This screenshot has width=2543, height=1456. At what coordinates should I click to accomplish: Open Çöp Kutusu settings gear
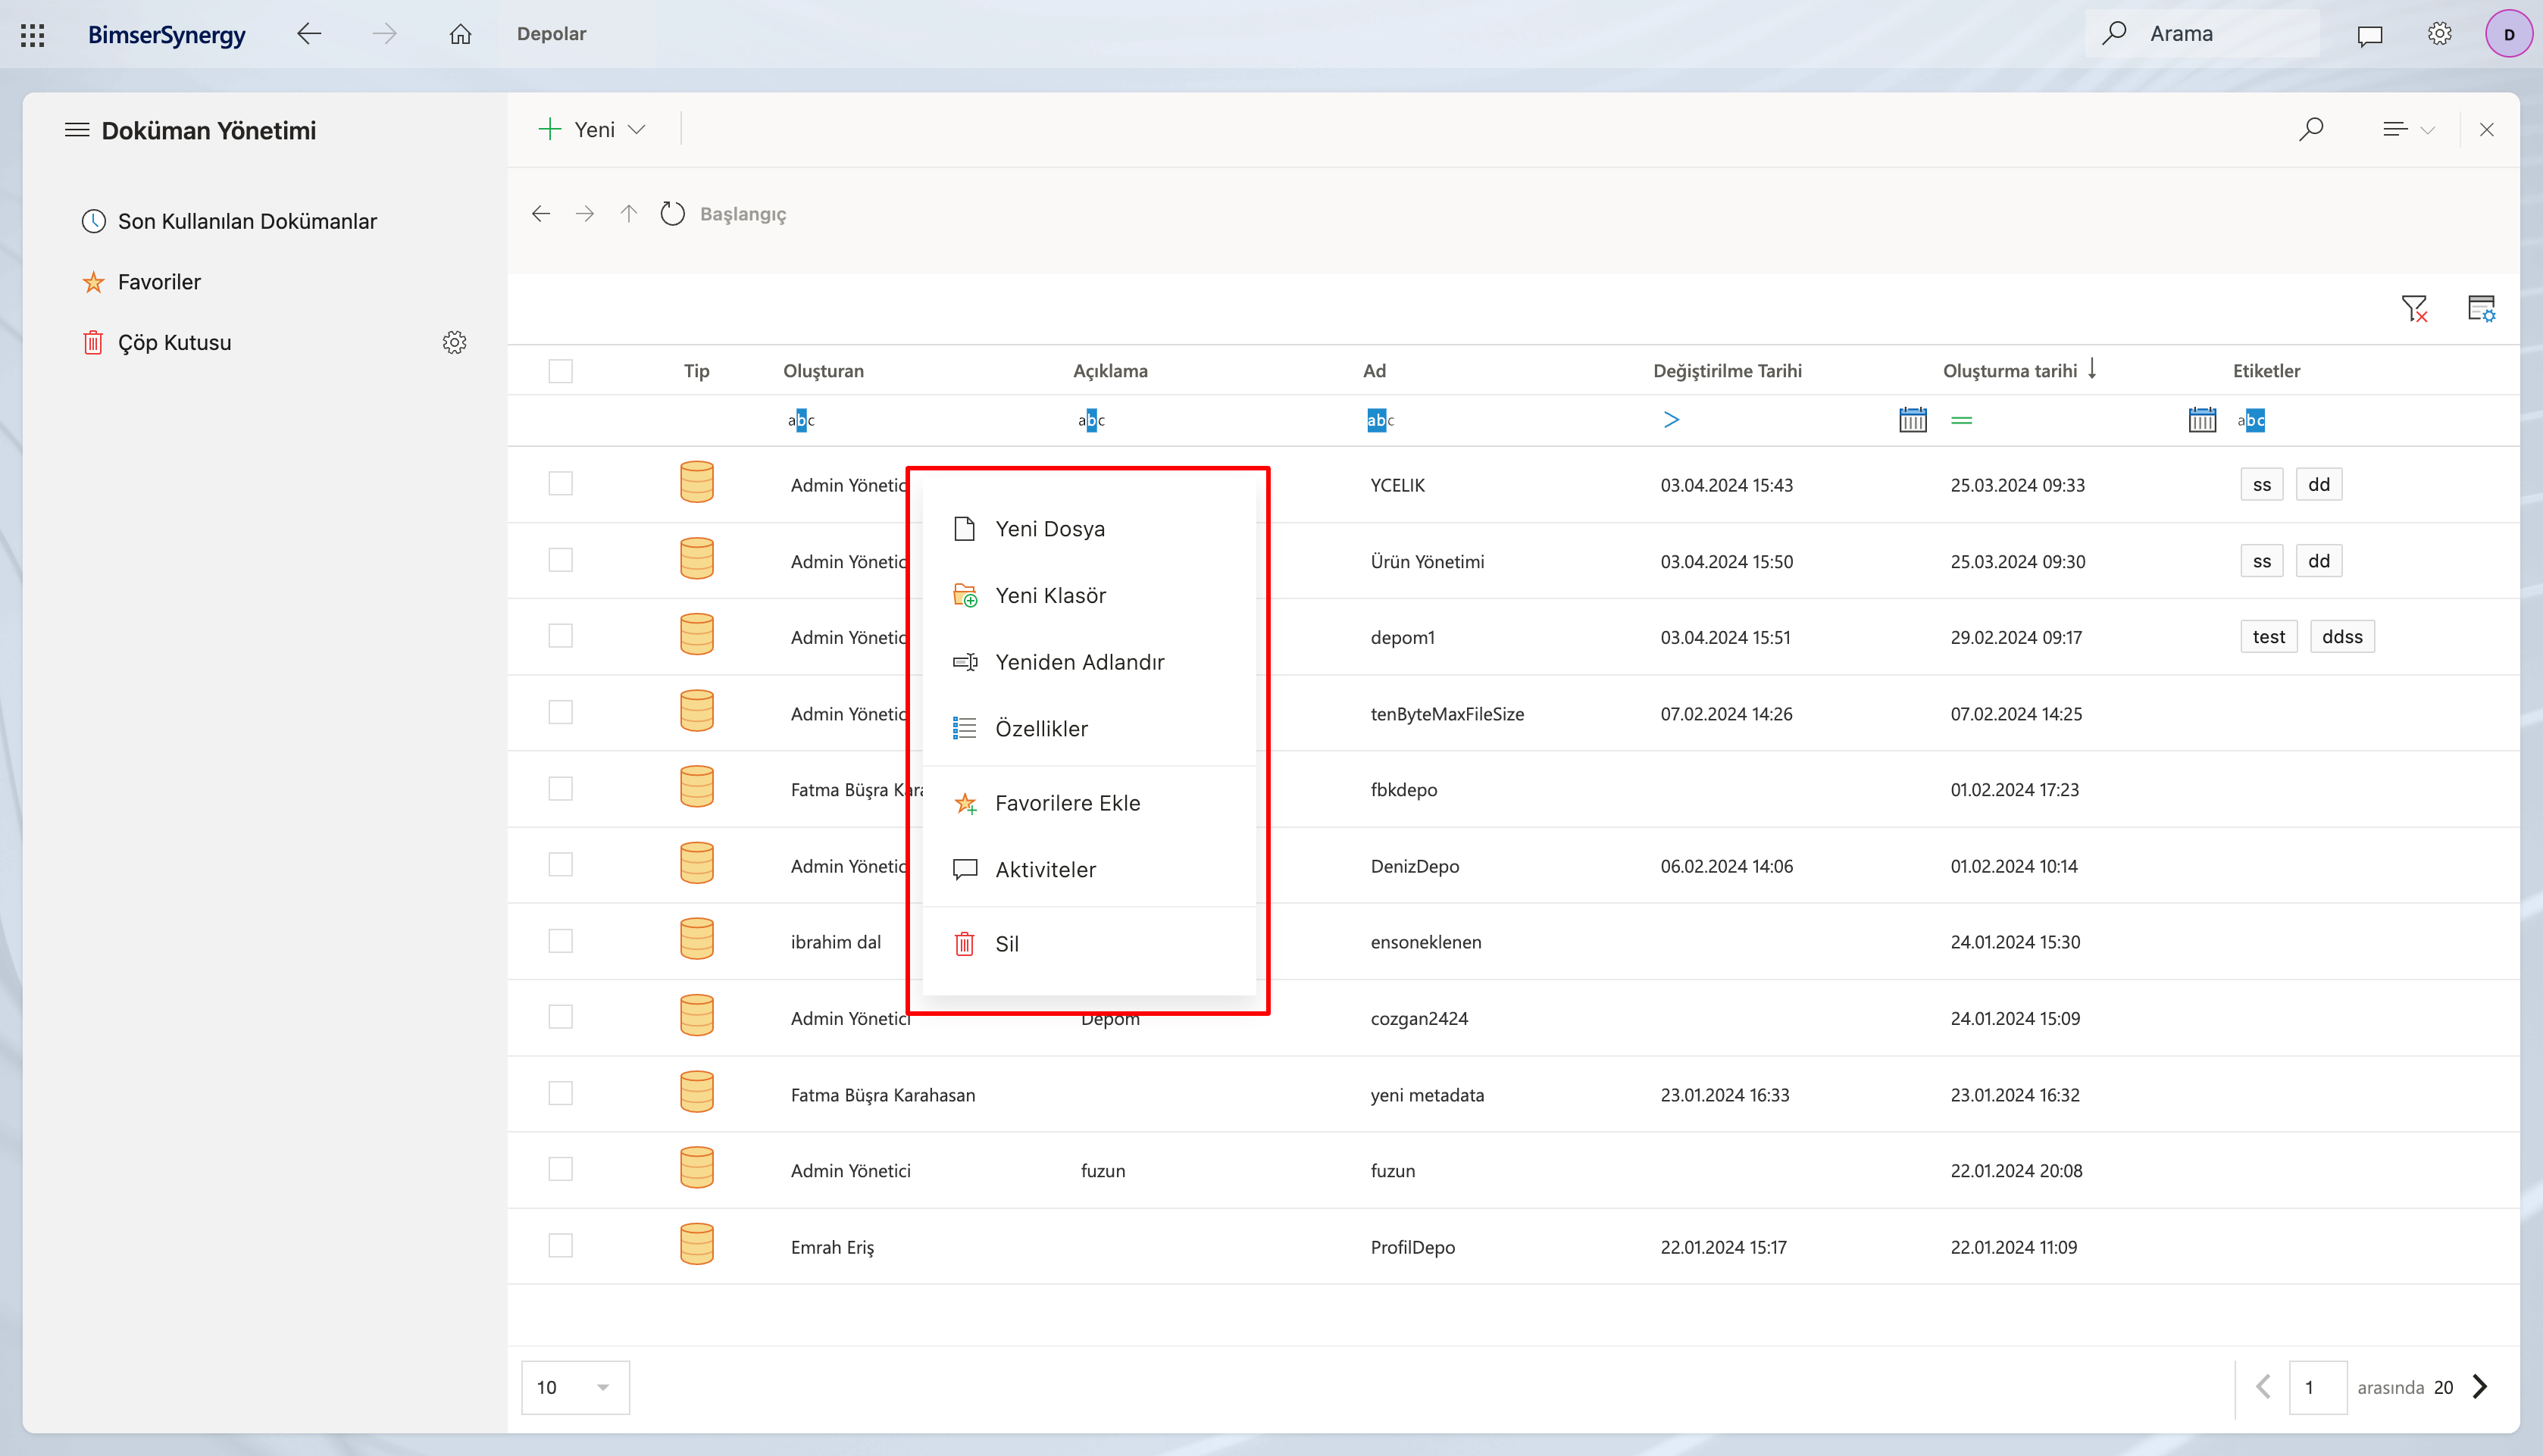[454, 342]
